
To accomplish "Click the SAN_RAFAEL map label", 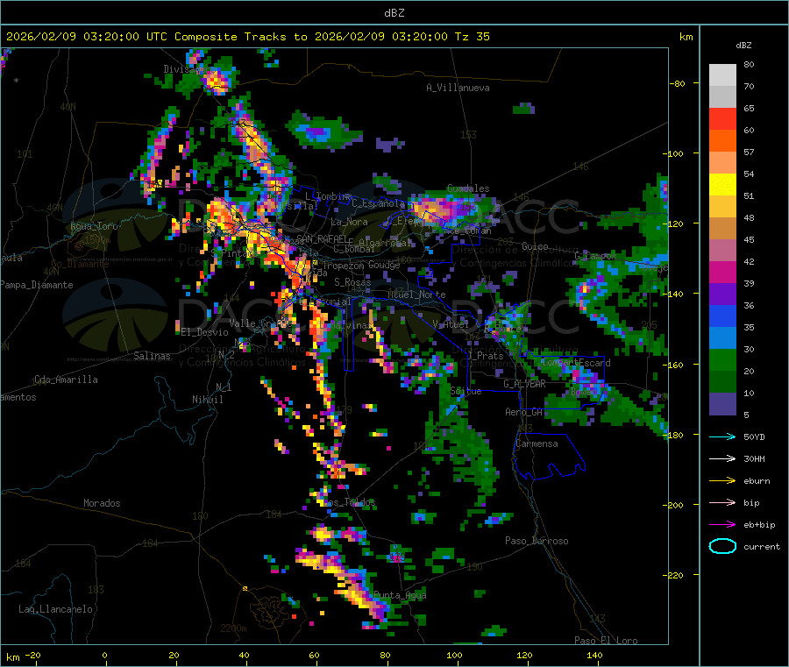I will [x=322, y=239].
